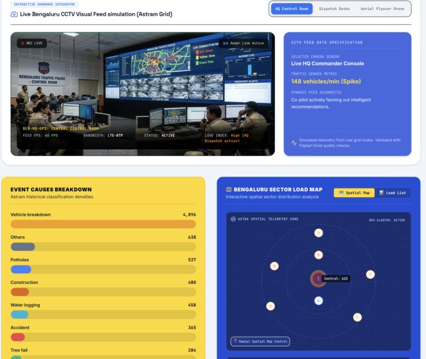The height and width of the screenshot is (359, 426).
Task: Click the red REC LIVE dot
Action: click(23, 43)
